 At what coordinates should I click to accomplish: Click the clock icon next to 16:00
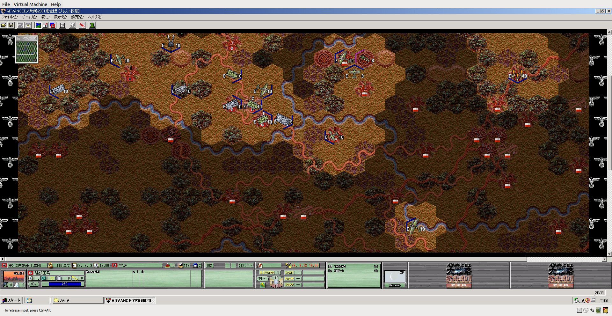[96, 265]
